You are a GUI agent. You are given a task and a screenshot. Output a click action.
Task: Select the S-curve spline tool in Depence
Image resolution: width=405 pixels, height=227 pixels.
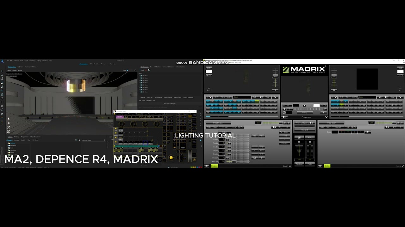2,94
